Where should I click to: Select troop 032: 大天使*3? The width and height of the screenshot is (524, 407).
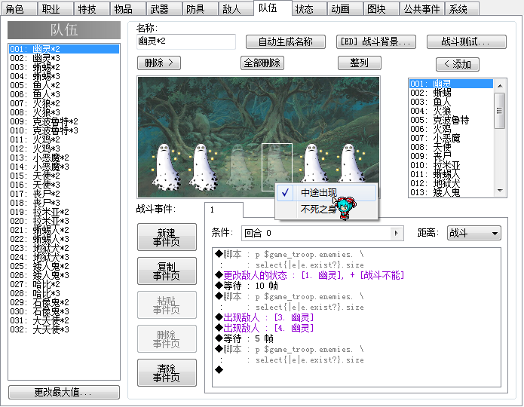pyautogui.click(x=63, y=329)
